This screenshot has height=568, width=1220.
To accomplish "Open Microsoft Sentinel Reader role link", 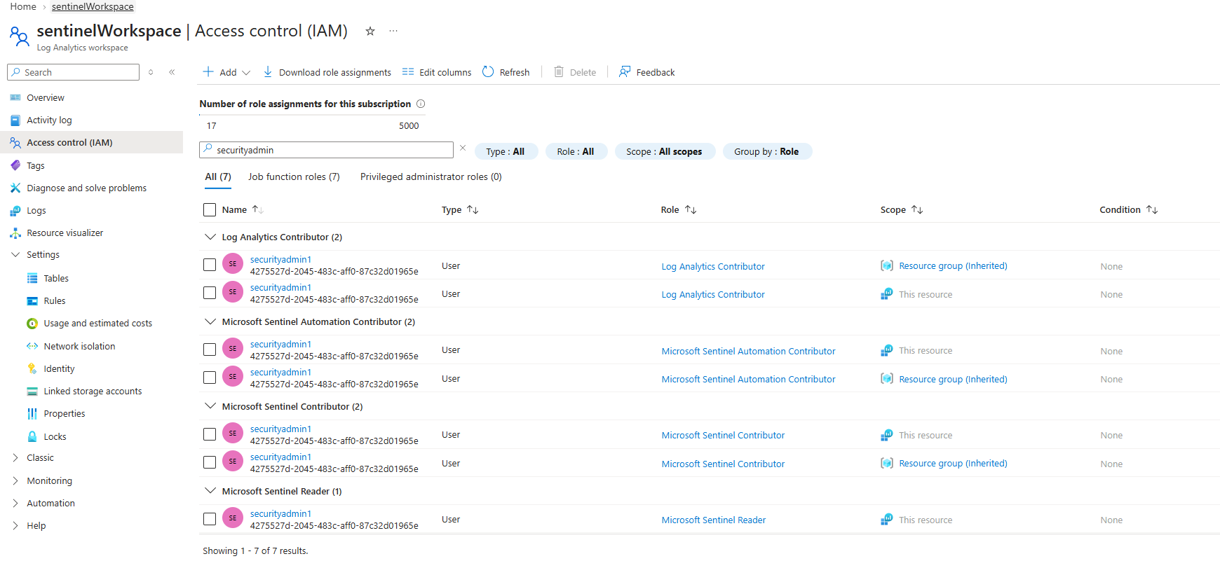I will (714, 520).
